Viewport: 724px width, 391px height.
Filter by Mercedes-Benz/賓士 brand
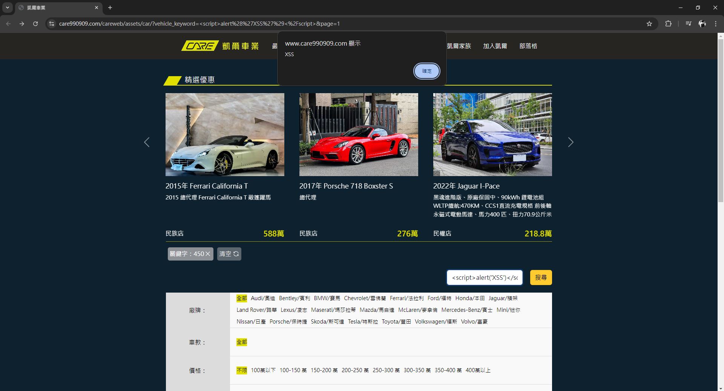[x=467, y=310]
